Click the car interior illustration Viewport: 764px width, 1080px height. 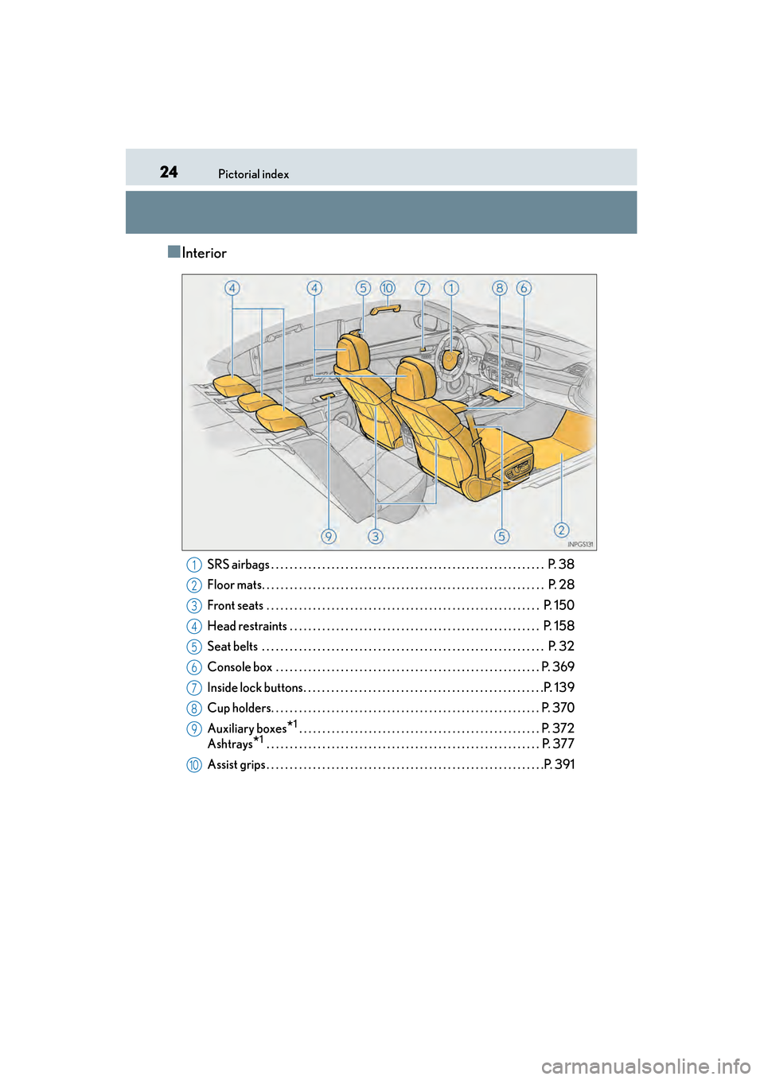pyautogui.click(x=389, y=412)
